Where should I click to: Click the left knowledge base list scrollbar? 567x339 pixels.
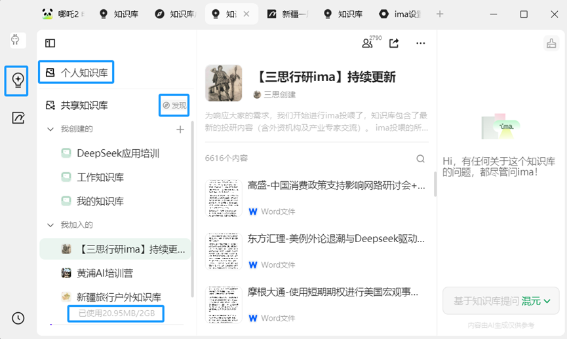[x=192, y=209]
